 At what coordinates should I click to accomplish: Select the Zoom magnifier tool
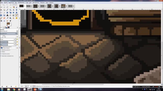pyautogui.click(x=10, y=10)
